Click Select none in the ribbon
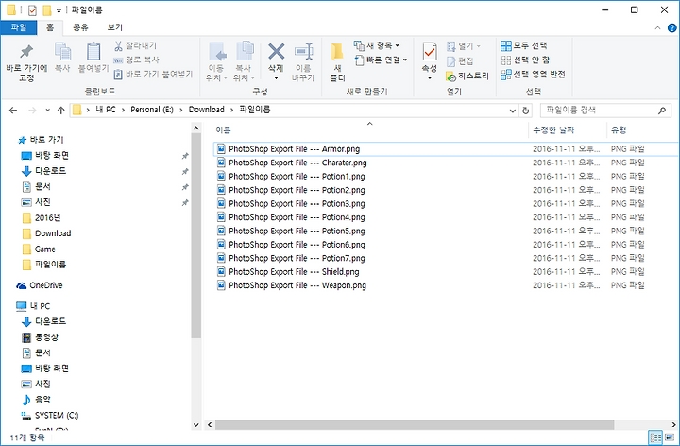The image size is (680, 446). tap(525, 60)
